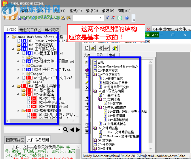Collapse the Lunar Markdown Editor root node

click(x=8, y=37)
